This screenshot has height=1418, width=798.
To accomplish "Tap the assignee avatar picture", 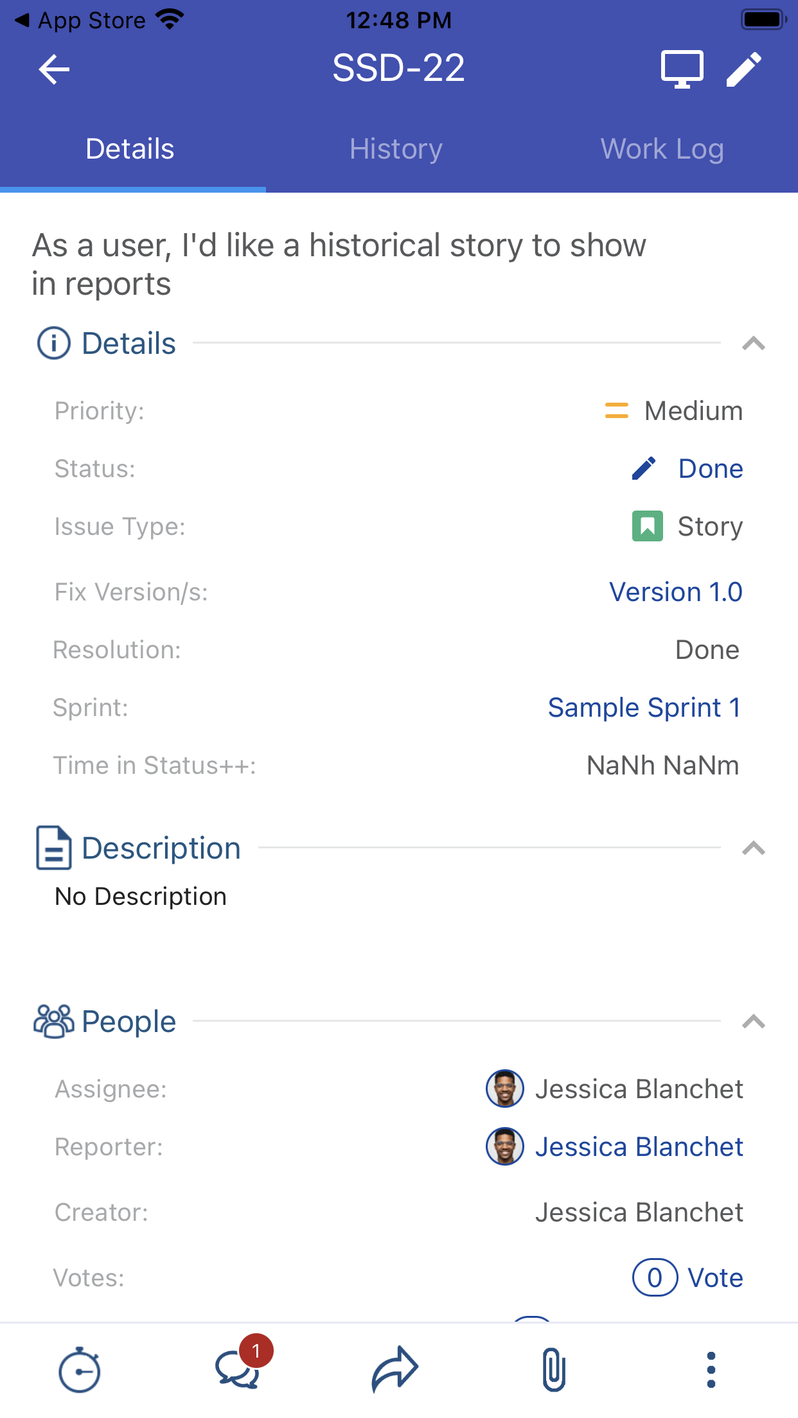I will (x=505, y=1089).
